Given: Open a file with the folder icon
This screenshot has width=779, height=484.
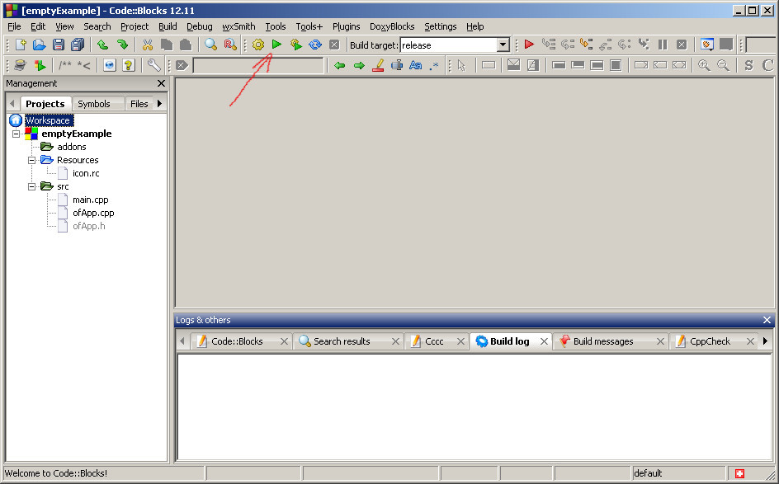Looking at the screenshot, I should pos(40,45).
